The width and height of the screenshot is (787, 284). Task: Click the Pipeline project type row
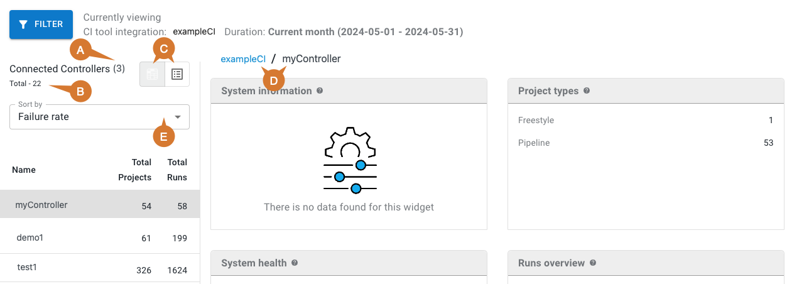pyautogui.click(x=645, y=143)
